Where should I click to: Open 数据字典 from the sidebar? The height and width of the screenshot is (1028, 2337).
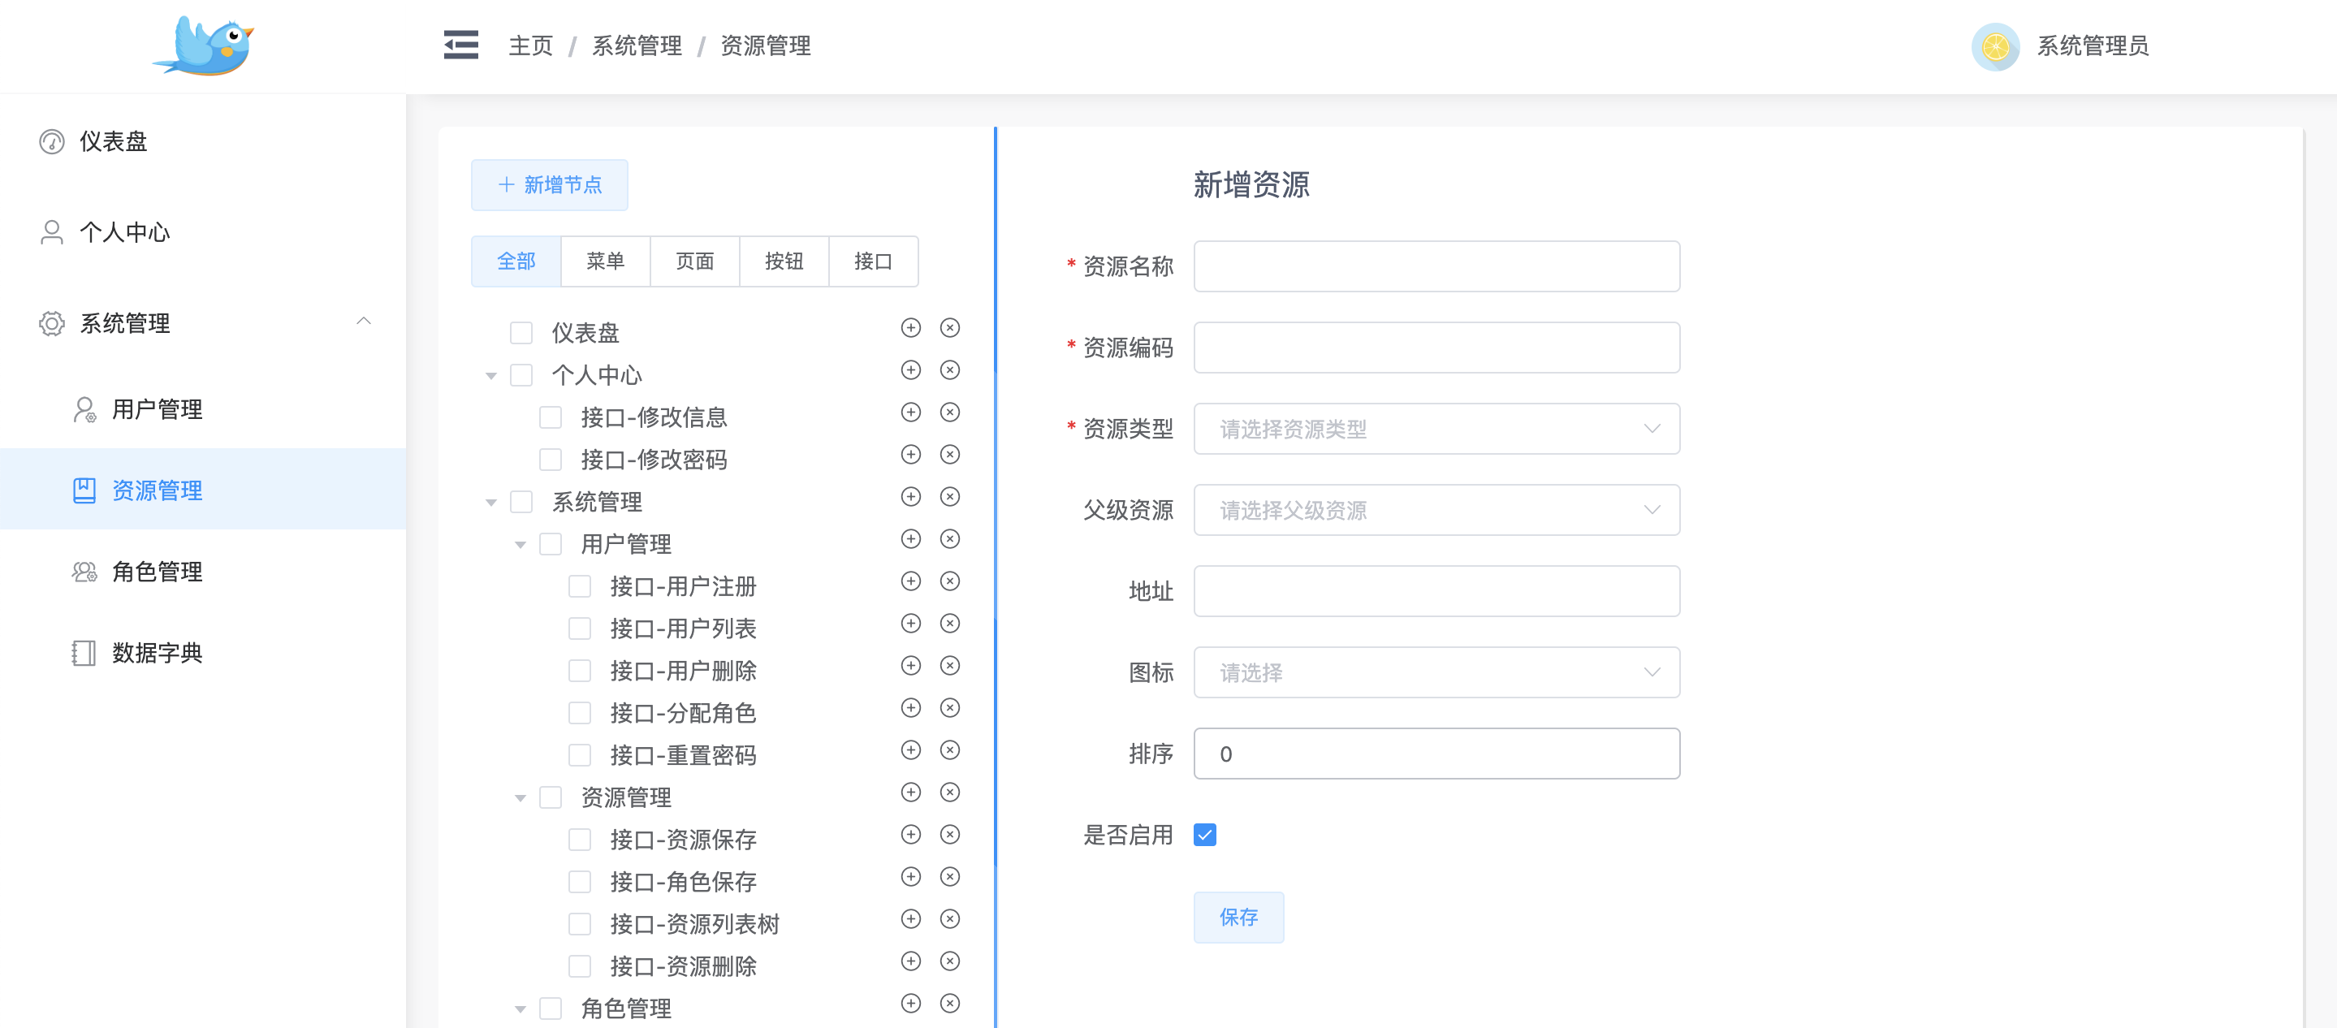(156, 652)
